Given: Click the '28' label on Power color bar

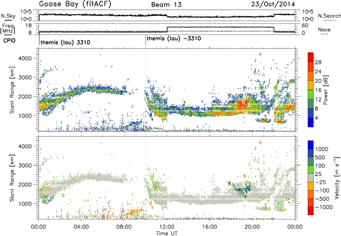Looking at the screenshot, I should click(x=318, y=62).
